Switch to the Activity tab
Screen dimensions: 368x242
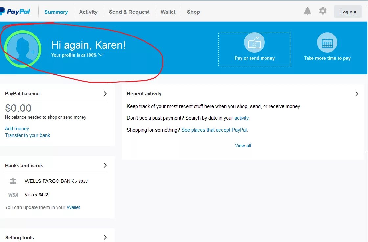click(x=88, y=12)
